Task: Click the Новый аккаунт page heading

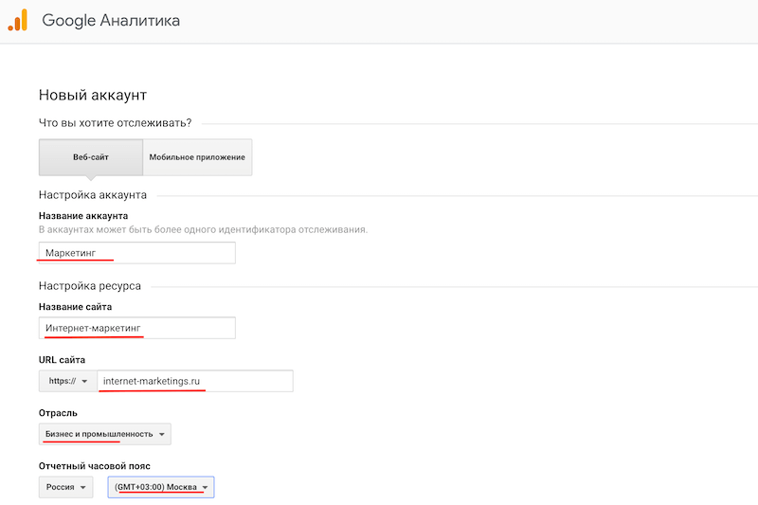Action: coord(93,95)
